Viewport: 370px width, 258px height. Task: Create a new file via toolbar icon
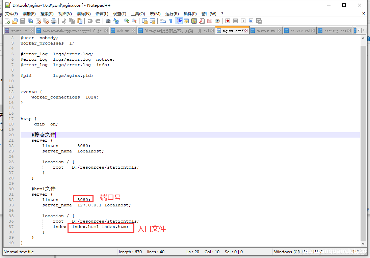[7, 21]
